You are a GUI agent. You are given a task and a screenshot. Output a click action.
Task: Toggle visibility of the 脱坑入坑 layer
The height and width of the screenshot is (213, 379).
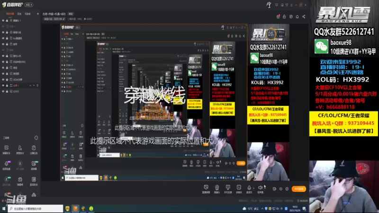pyautogui.click(x=3, y=56)
